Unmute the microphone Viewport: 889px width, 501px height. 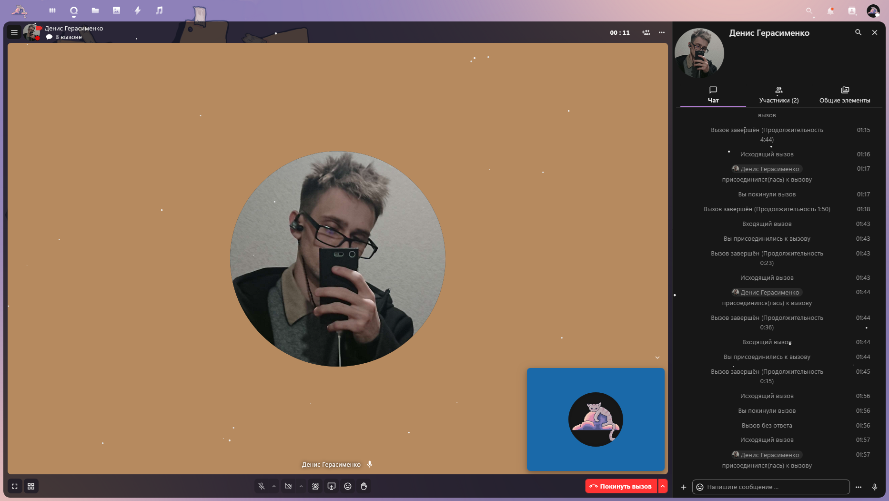tap(261, 486)
